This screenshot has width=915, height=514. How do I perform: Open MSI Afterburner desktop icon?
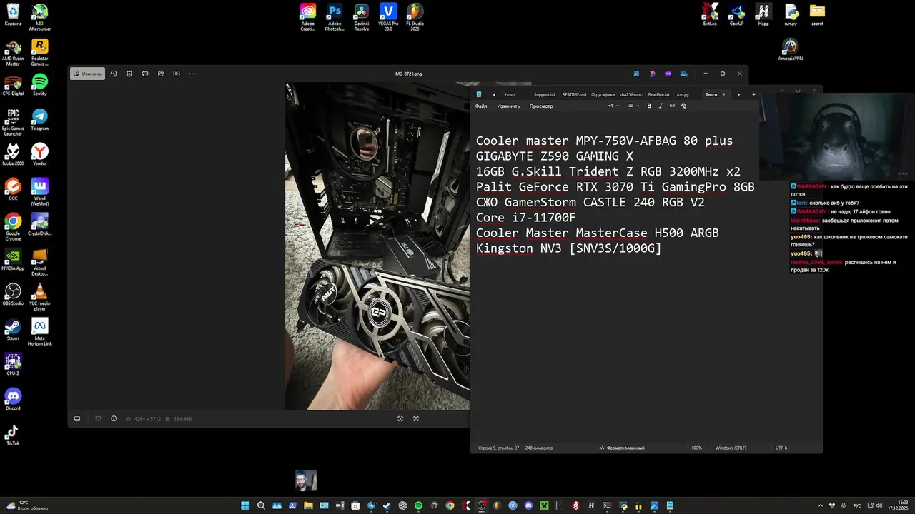pyautogui.click(x=40, y=16)
